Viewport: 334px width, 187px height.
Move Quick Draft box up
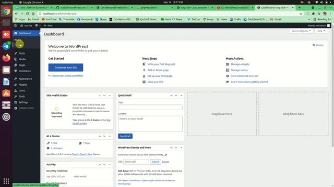(171, 96)
